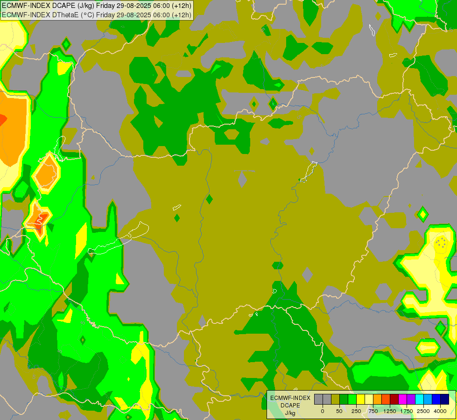Click the legend tick label 50
This screenshot has height=420, width=457.
[339, 411]
